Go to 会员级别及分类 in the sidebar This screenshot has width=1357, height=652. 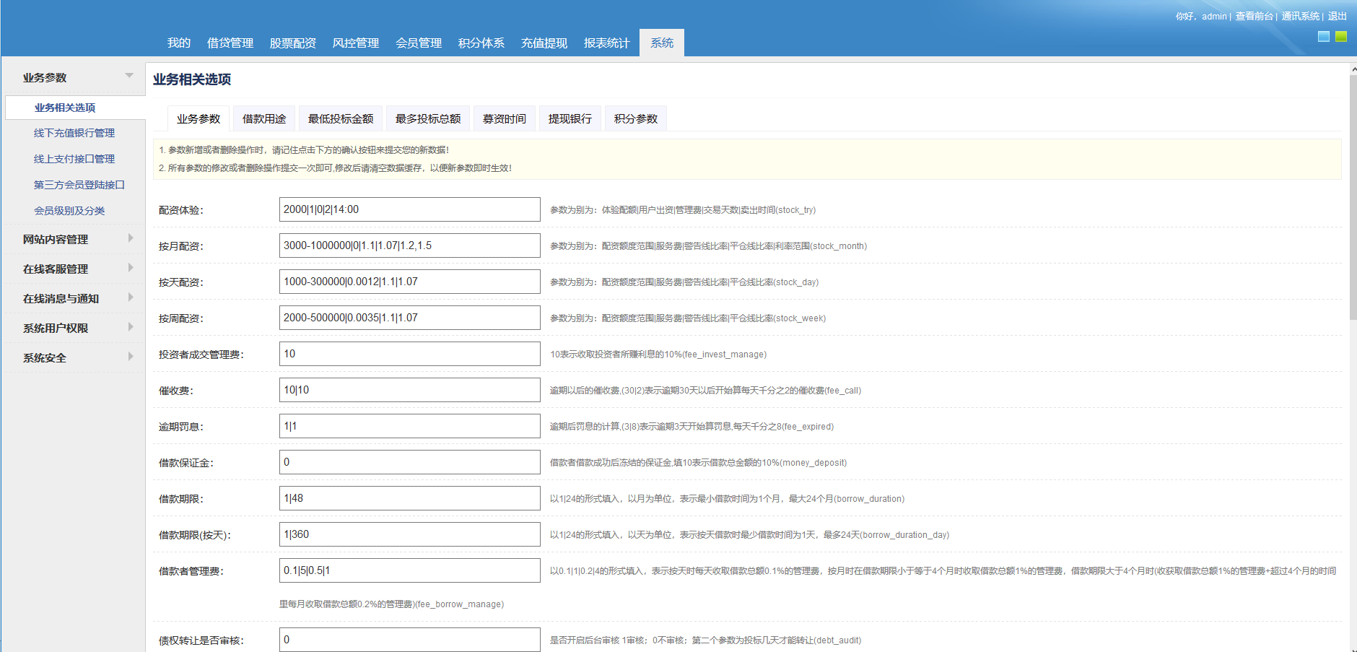point(69,211)
